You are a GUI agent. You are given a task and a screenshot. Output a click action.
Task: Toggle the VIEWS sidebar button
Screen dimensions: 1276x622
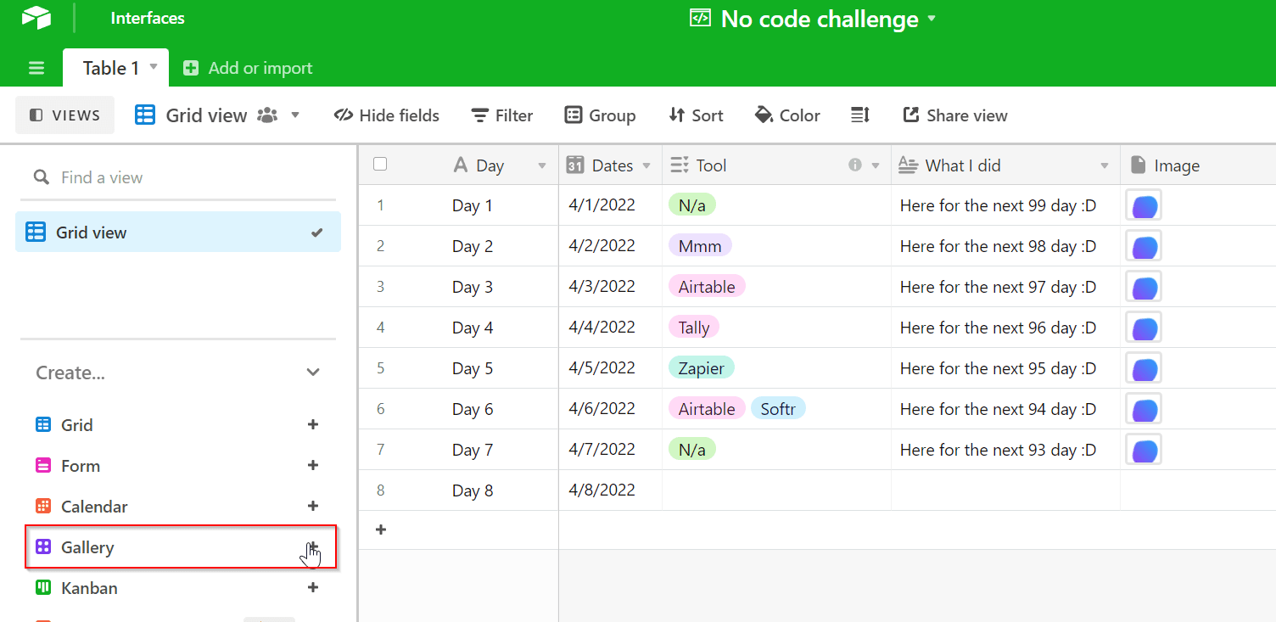click(x=64, y=115)
